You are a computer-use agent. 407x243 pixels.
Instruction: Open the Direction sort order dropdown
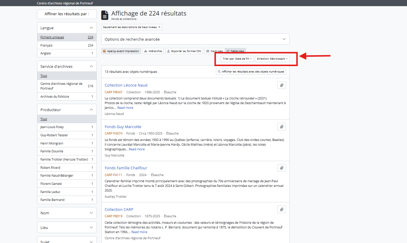point(272,59)
